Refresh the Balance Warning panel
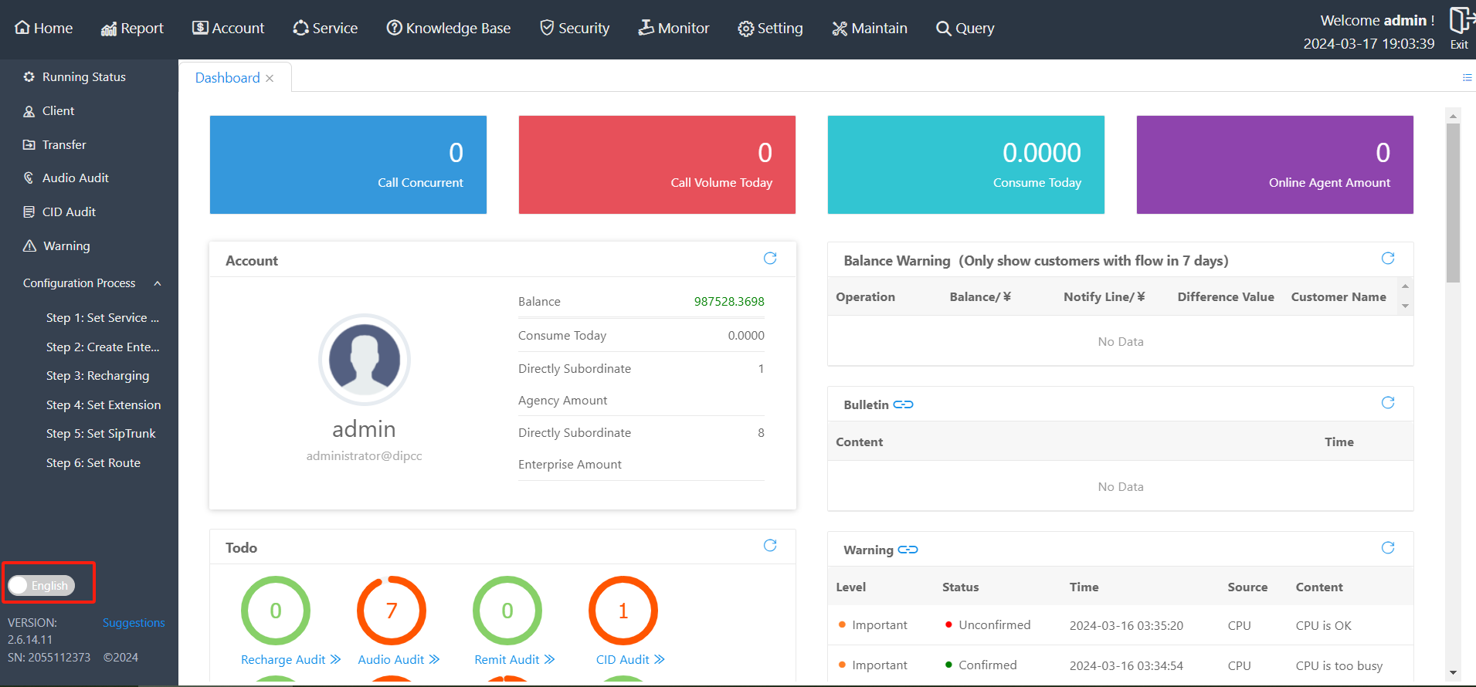This screenshot has width=1476, height=687. (1387, 259)
